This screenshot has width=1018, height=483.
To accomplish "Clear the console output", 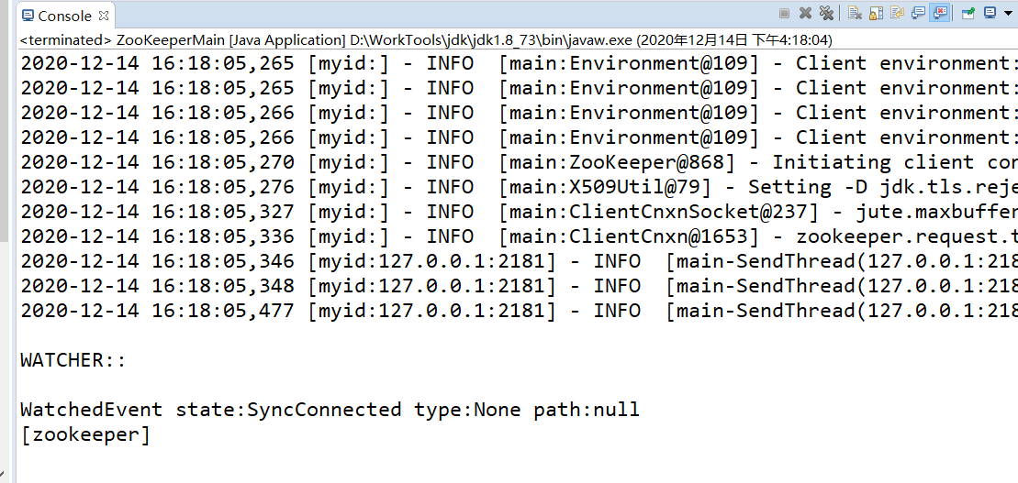I will coord(855,13).
